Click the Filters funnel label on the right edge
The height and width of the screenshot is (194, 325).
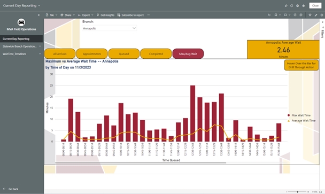(322, 32)
